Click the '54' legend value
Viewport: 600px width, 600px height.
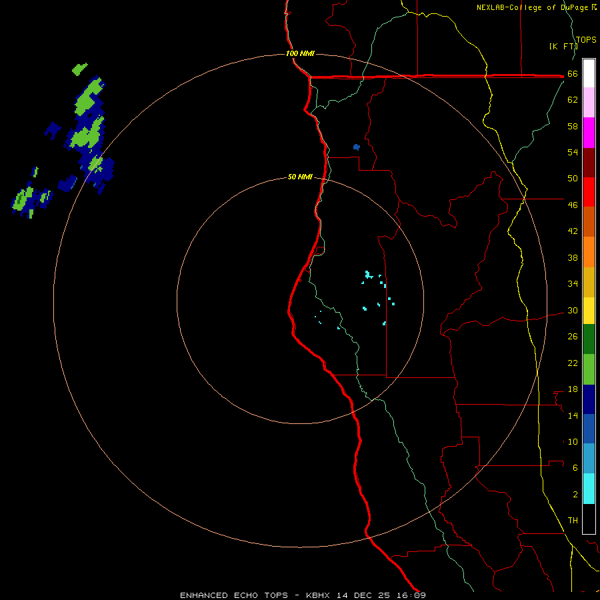click(x=573, y=152)
